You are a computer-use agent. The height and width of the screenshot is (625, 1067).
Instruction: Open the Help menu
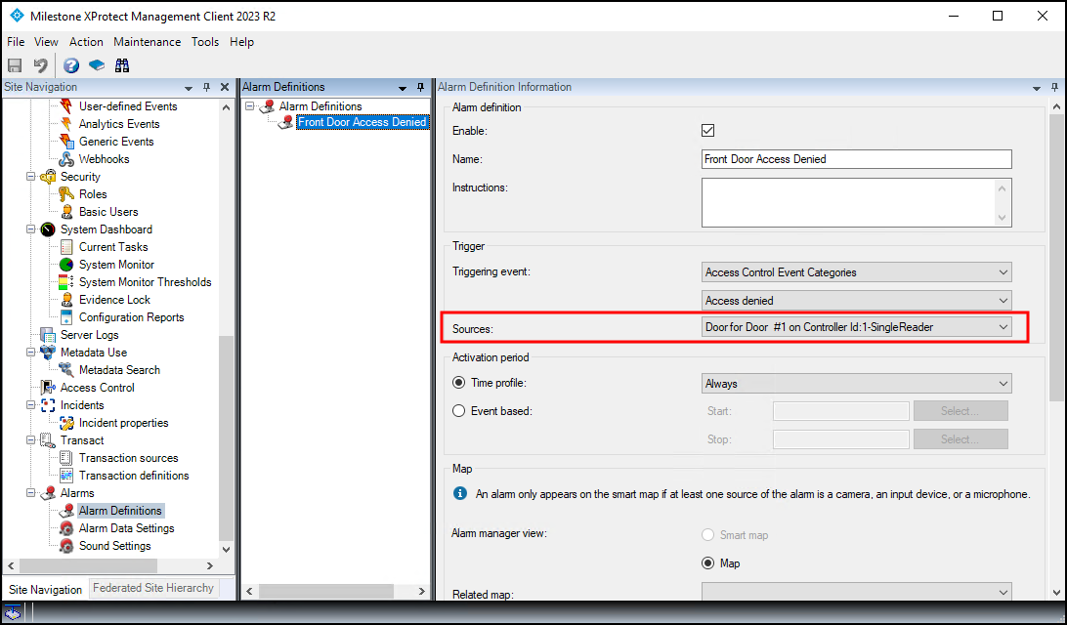(241, 41)
